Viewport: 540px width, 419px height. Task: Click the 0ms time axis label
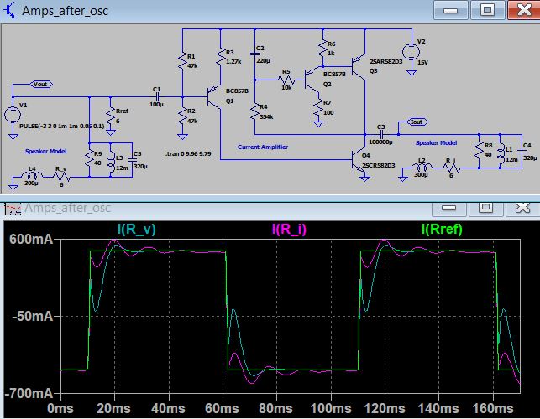pos(60,409)
